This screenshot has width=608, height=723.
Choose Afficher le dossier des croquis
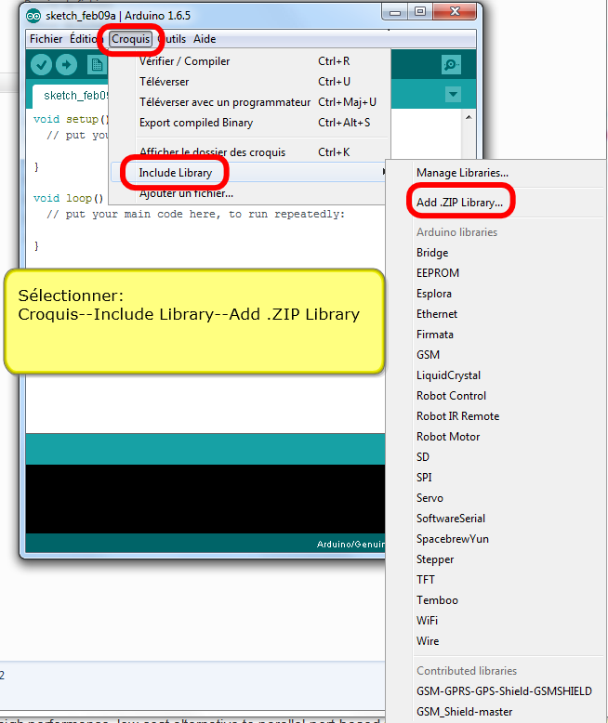pos(250,152)
